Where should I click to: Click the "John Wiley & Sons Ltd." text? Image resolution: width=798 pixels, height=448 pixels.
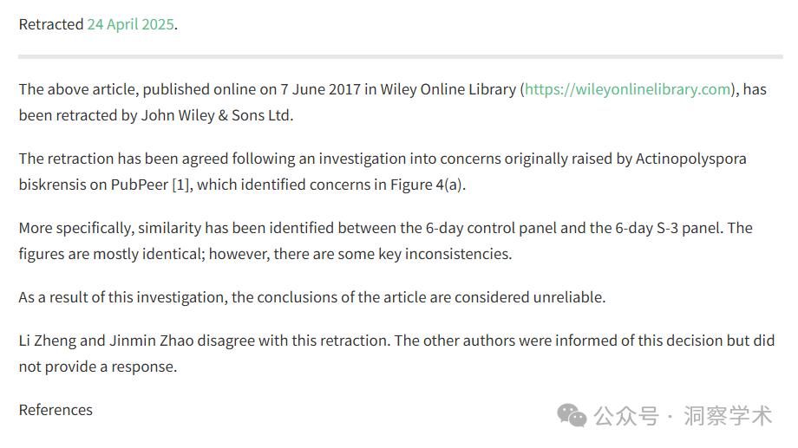pos(218,115)
